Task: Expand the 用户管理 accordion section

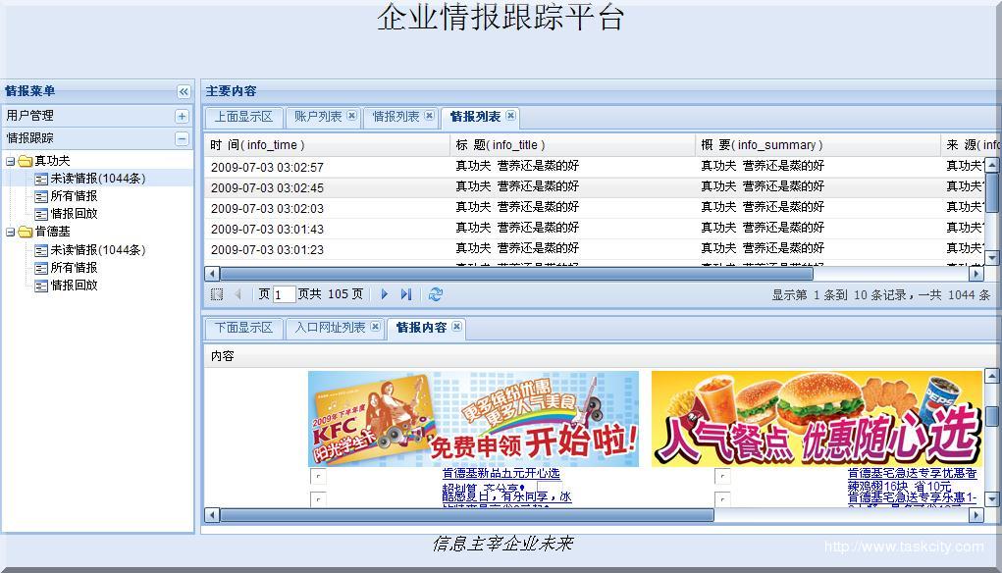Action: (182, 116)
